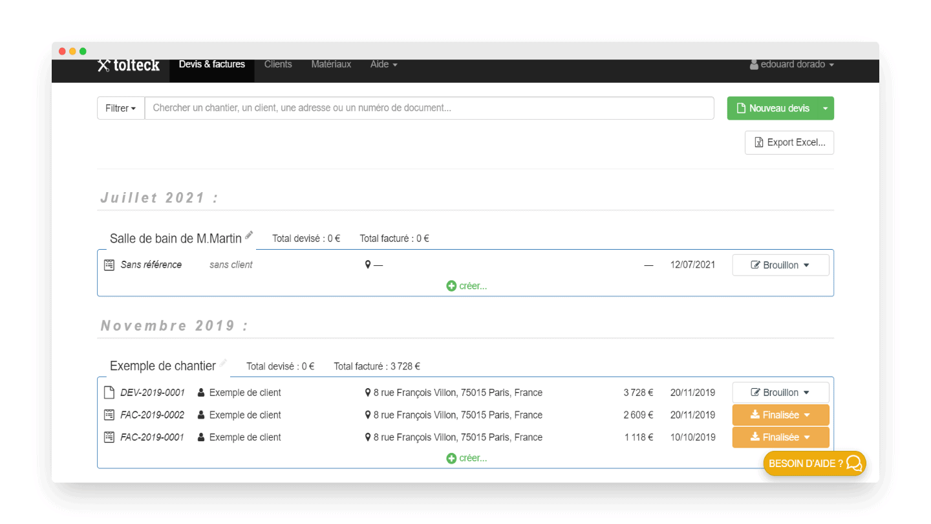Click the map pin on the DEV-2019-0001 row

[x=368, y=393]
